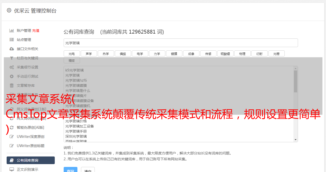Click the refresh icon for 智能伪原创[AI版]
The width and height of the screenshot is (326, 172).
[x=12, y=127]
